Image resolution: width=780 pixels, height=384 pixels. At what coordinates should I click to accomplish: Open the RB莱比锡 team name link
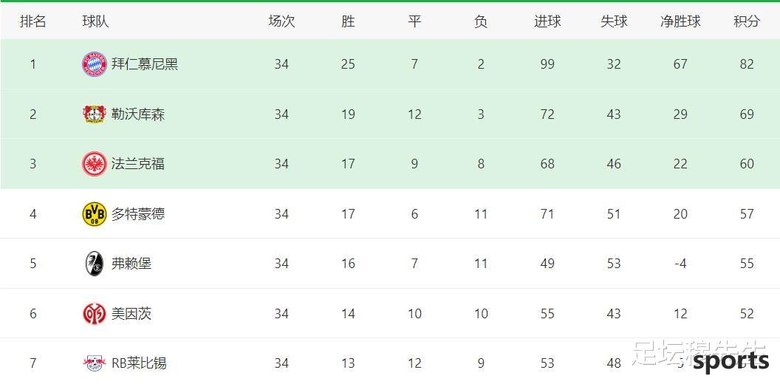(139, 363)
